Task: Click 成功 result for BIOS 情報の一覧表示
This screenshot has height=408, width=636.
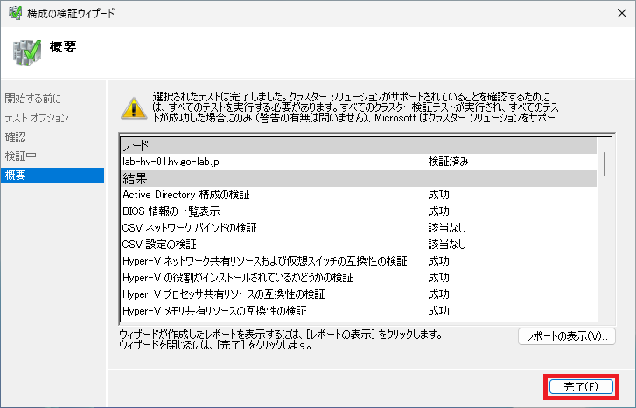Action: click(438, 211)
